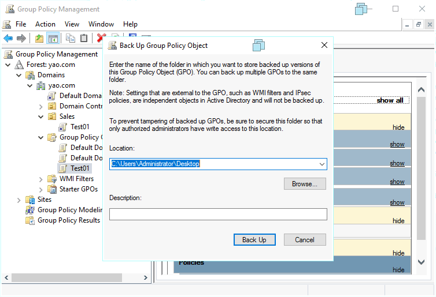The height and width of the screenshot is (297, 436).
Task: Select Group Policy Modeling node icon
Action: [30, 210]
